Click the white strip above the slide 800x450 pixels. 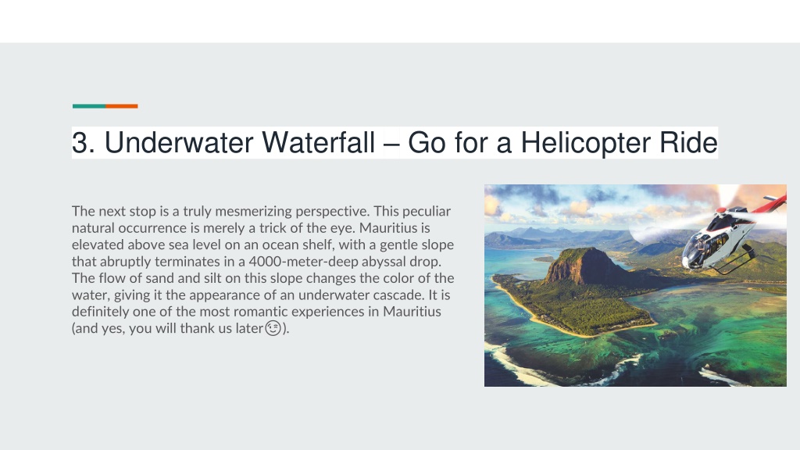(x=400, y=21)
